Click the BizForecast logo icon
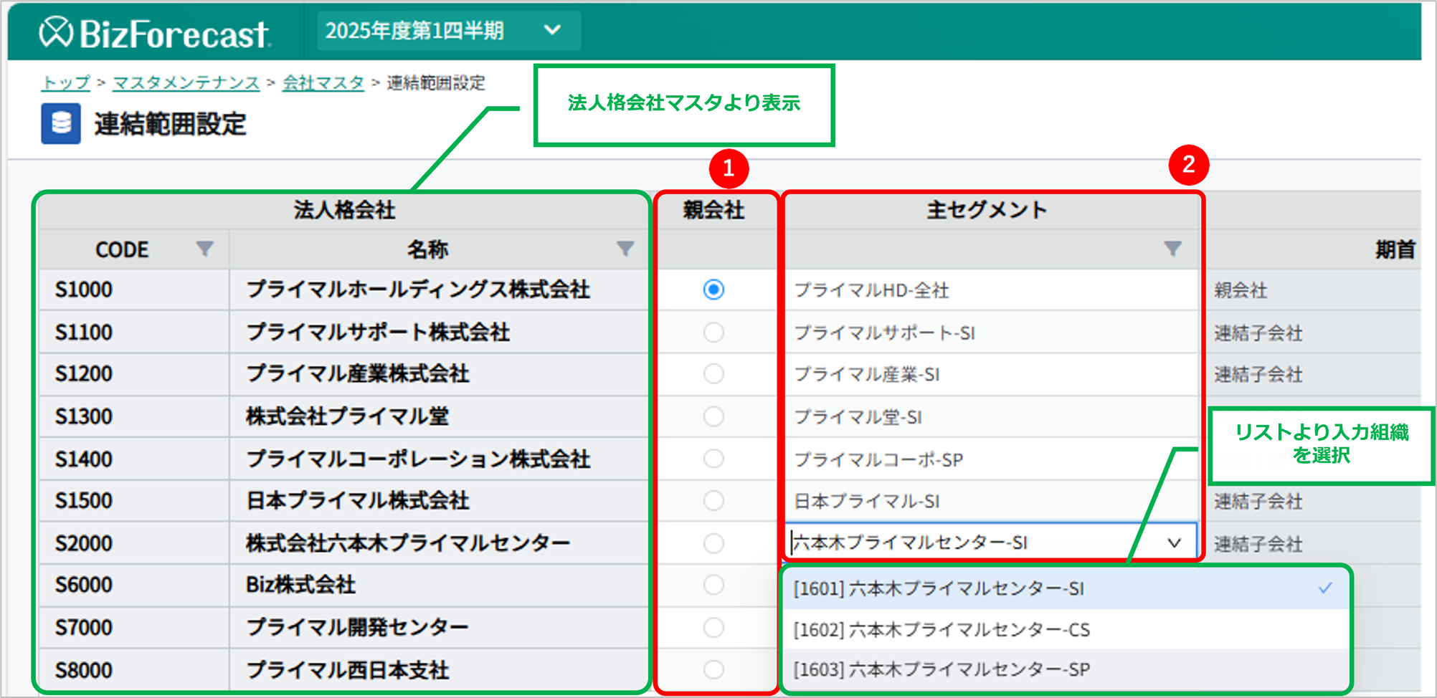This screenshot has height=698, width=1437. click(56, 32)
